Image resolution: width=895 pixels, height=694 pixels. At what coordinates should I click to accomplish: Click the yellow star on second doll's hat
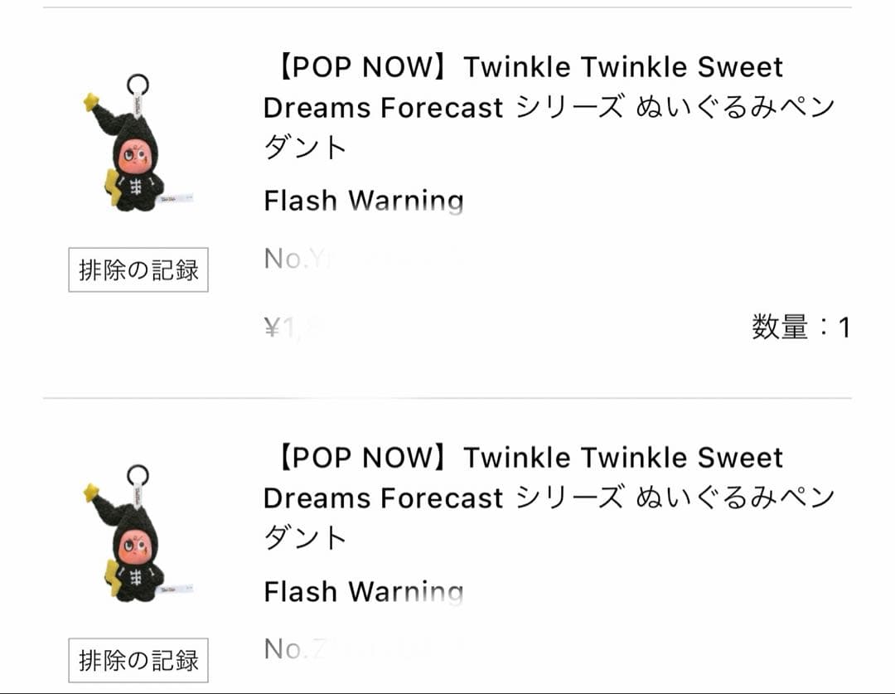click(x=92, y=493)
